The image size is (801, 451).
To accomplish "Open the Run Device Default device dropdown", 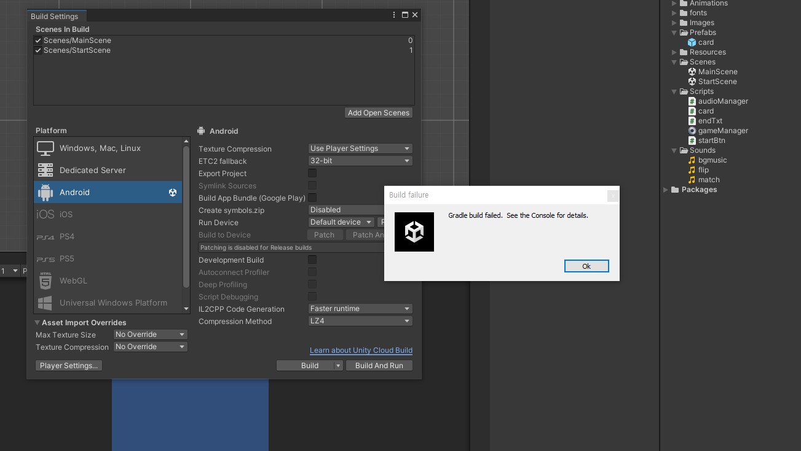I will [x=341, y=222].
